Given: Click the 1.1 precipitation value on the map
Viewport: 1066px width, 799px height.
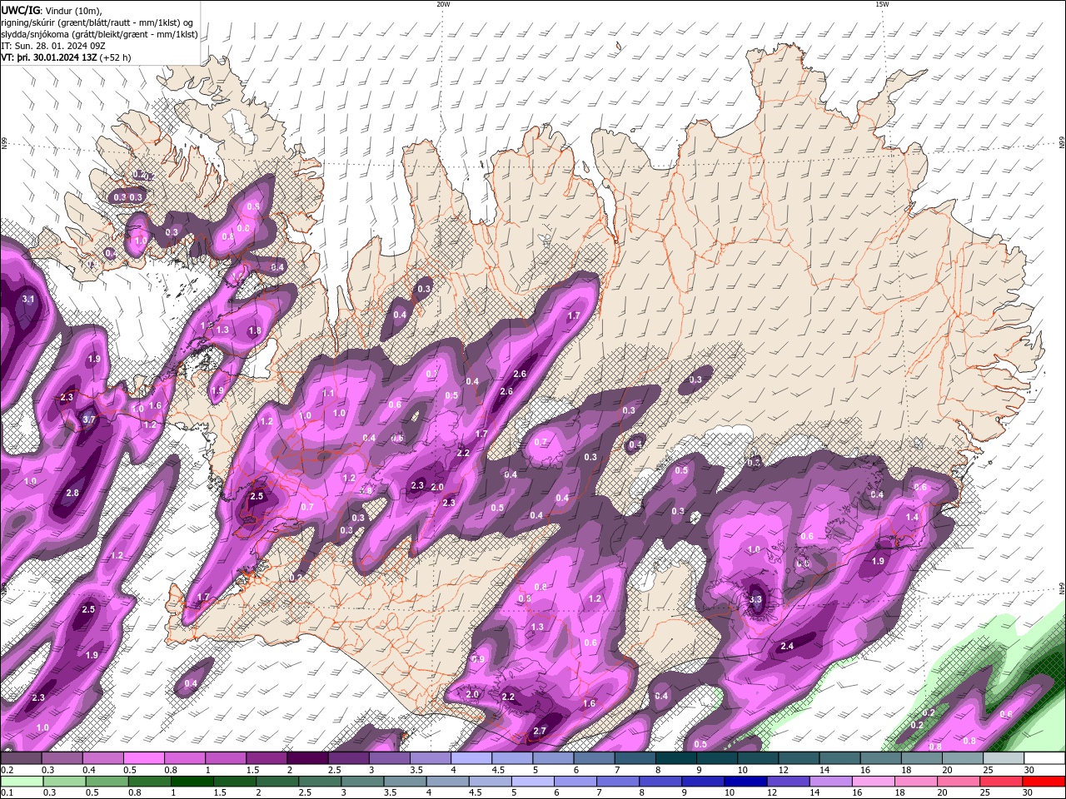Looking at the screenshot, I should [328, 393].
